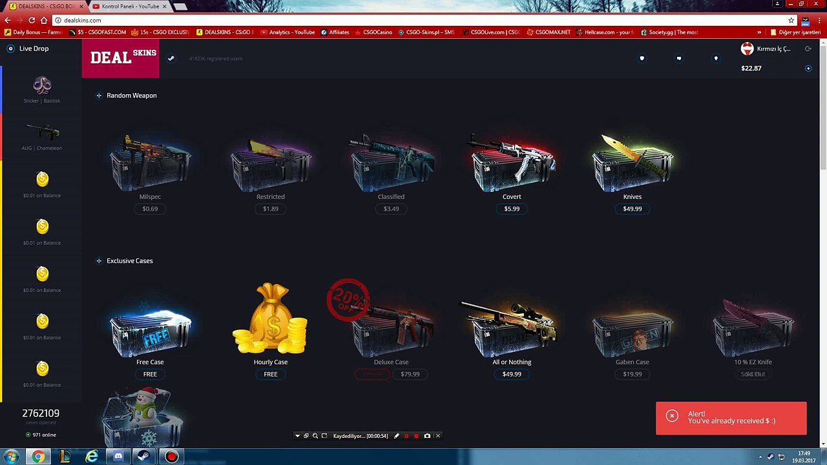827x465 pixels.
Task: Expand the Random Weapon section plus icon
Action: pyautogui.click(x=99, y=96)
